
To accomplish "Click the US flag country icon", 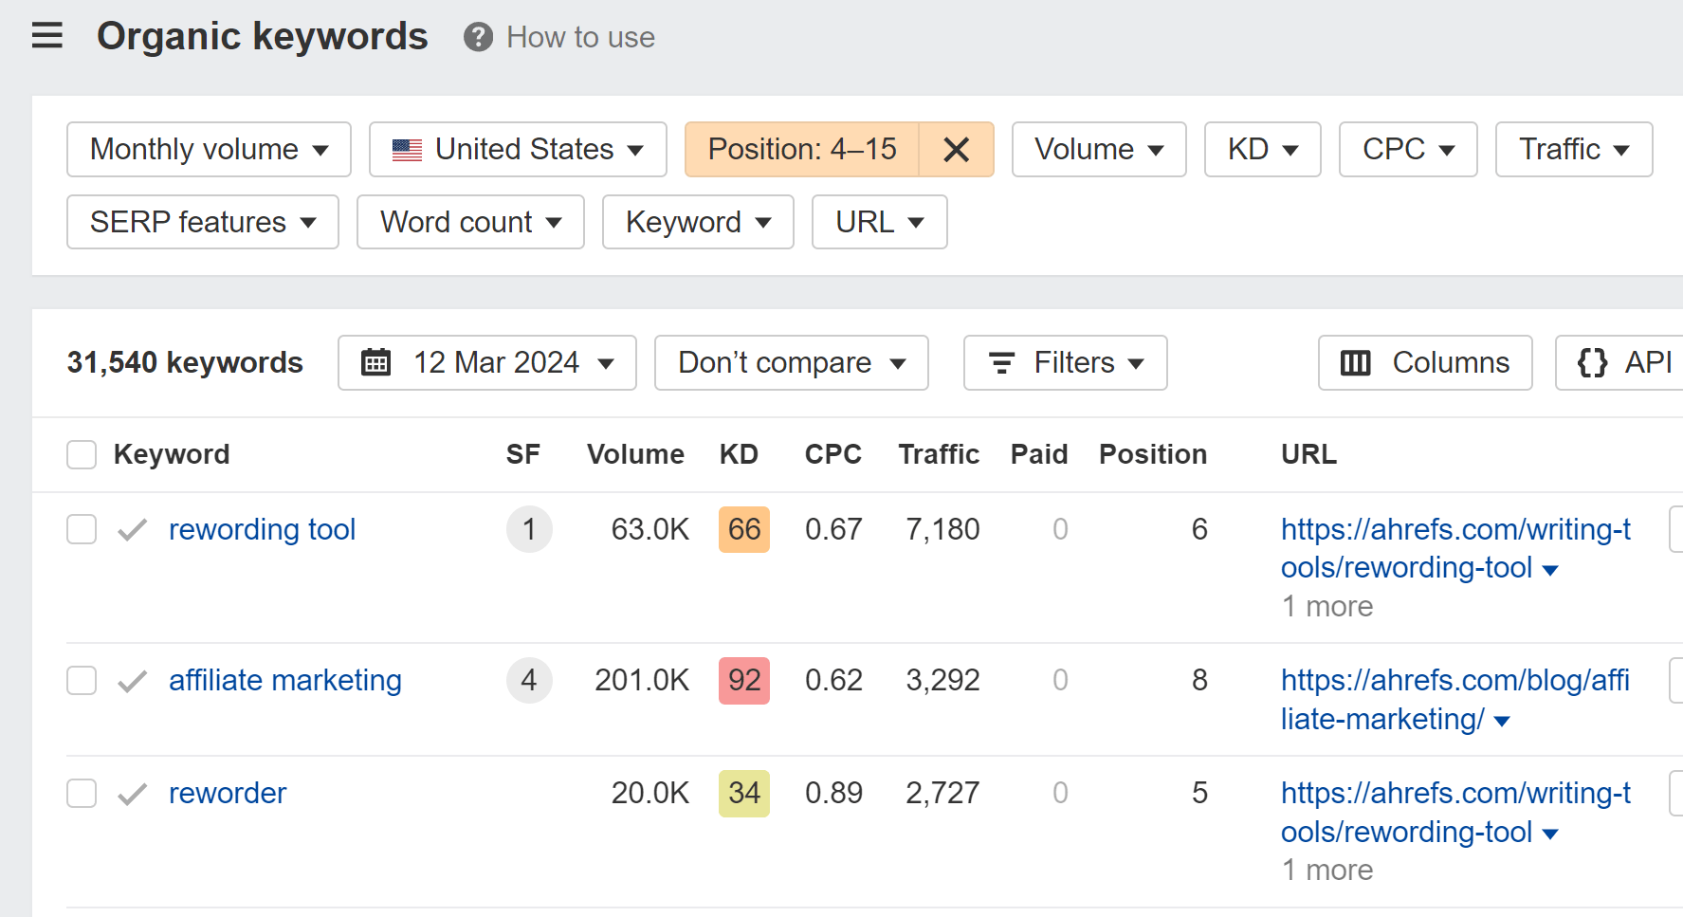I will [408, 149].
